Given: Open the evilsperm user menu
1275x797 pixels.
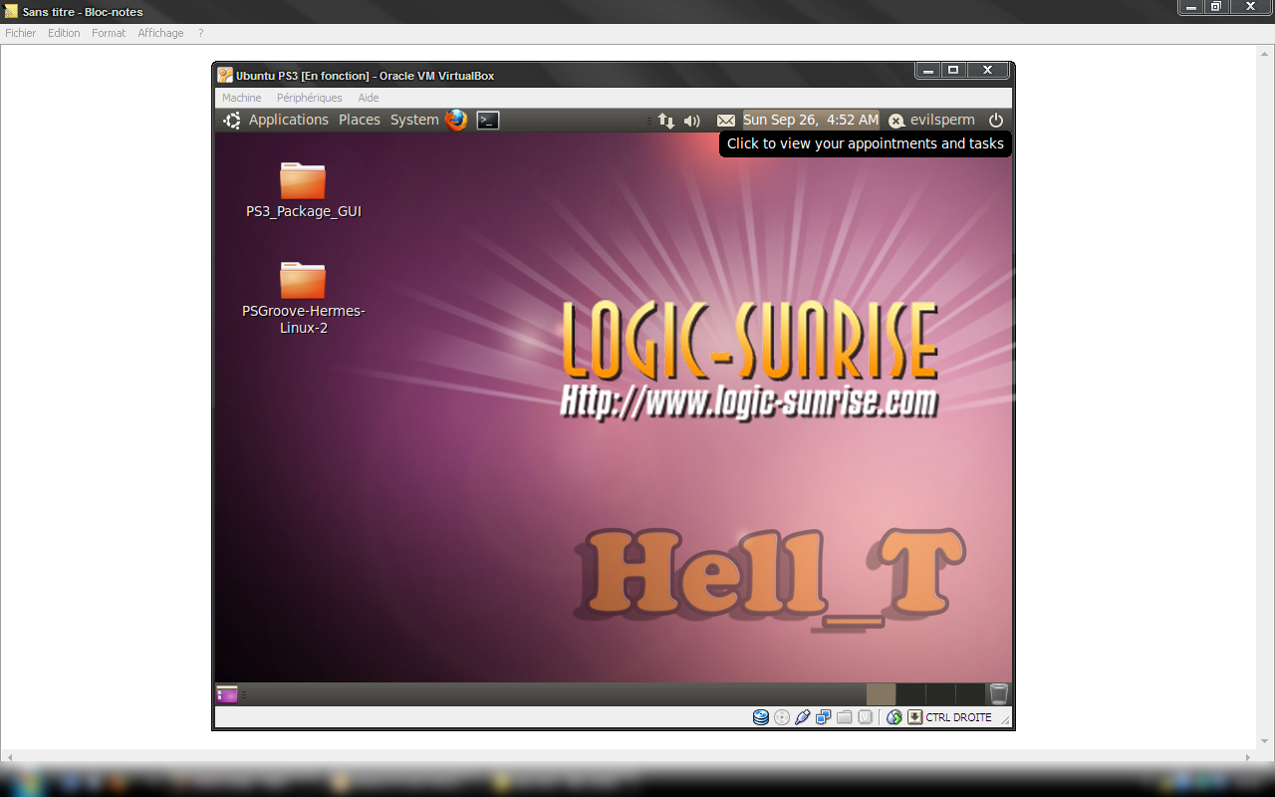Looking at the screenshot, I should click(x=942, y=120).
